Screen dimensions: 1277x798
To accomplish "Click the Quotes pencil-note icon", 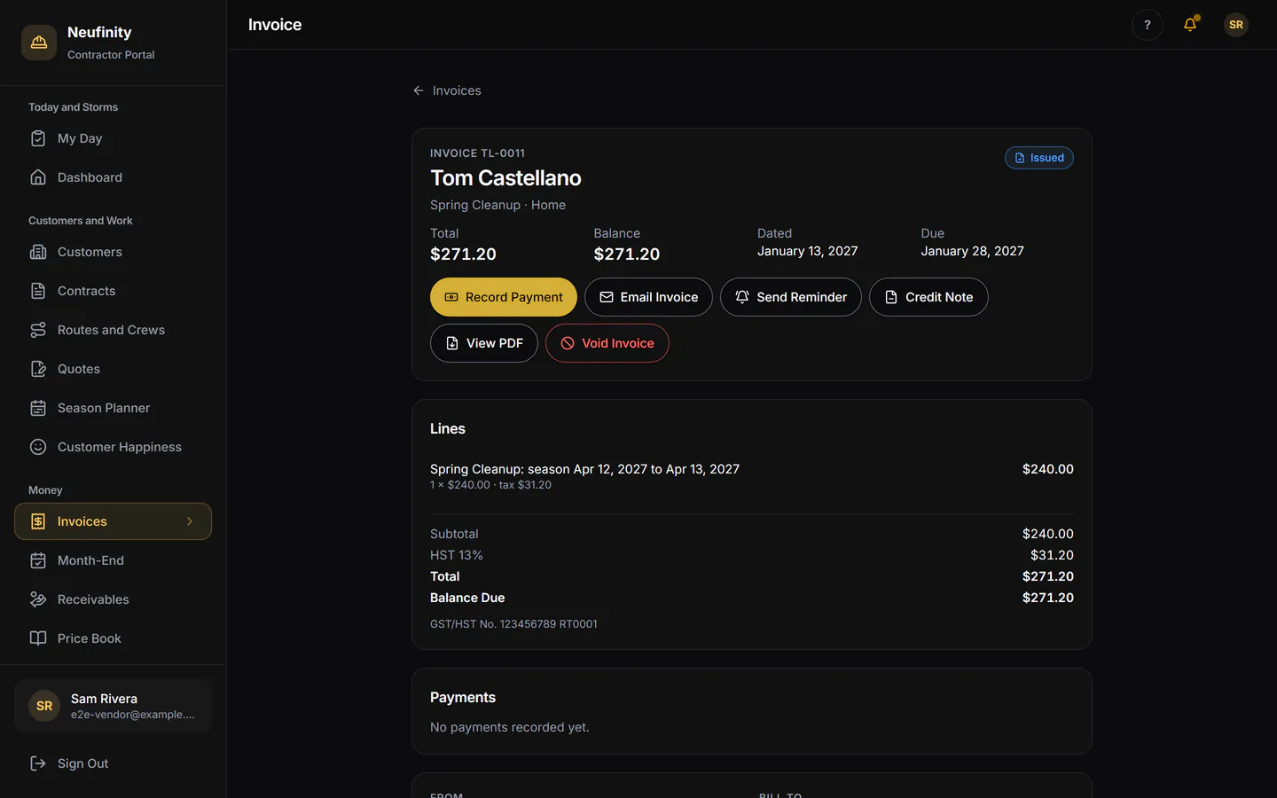I will click(x=38, y=369).
